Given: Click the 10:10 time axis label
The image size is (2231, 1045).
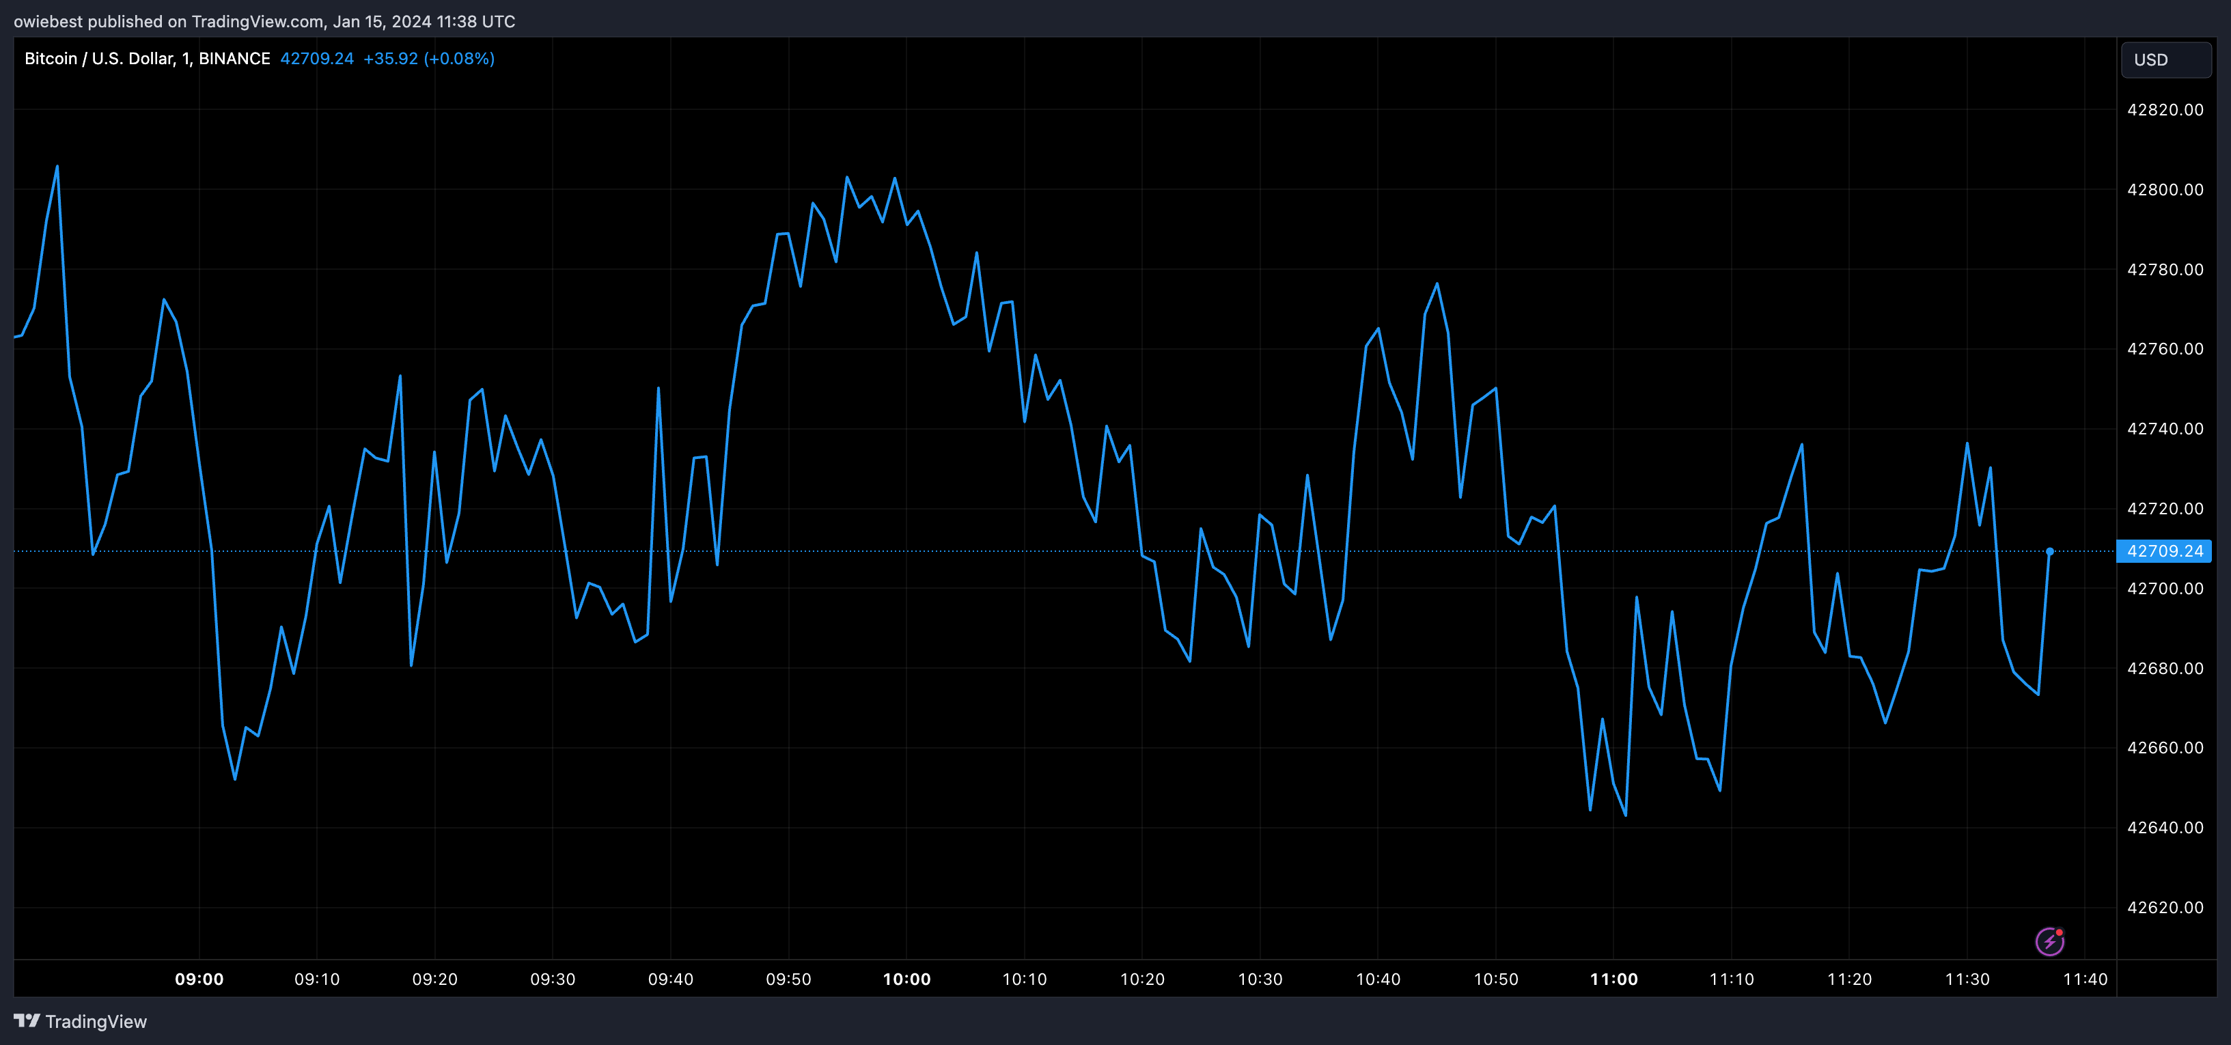Looking at the screenshot, I should pos(1025,979).
